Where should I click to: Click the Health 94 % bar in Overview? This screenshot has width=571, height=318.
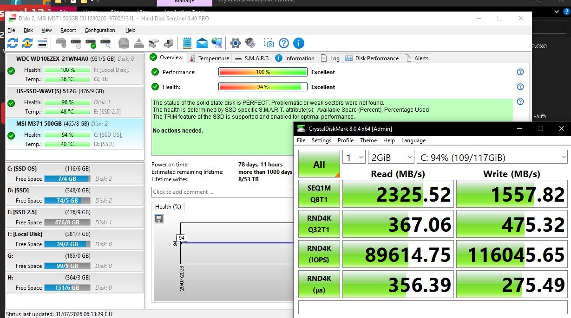point(263,87)
